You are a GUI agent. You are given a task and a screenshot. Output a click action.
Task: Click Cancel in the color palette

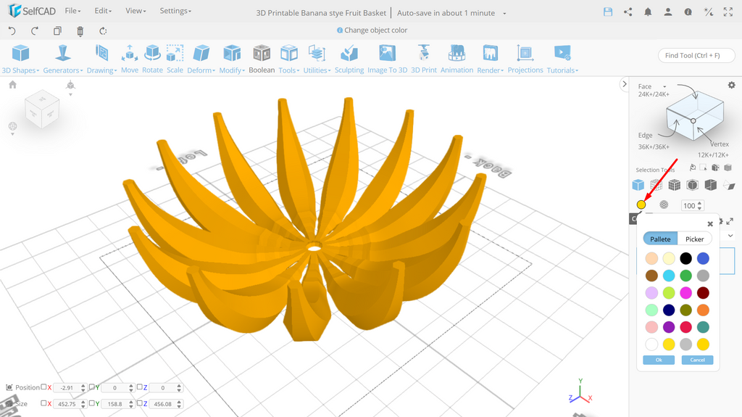(697, 360)
